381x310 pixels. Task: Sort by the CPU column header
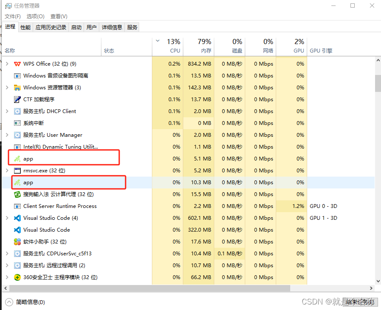pyautogui.click(x=168, y=47)
